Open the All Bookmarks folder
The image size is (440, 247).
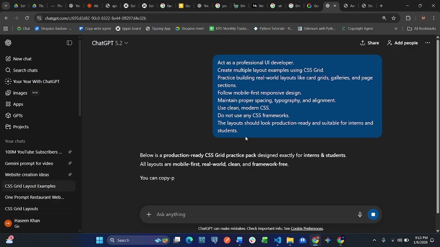coord(421,29)
